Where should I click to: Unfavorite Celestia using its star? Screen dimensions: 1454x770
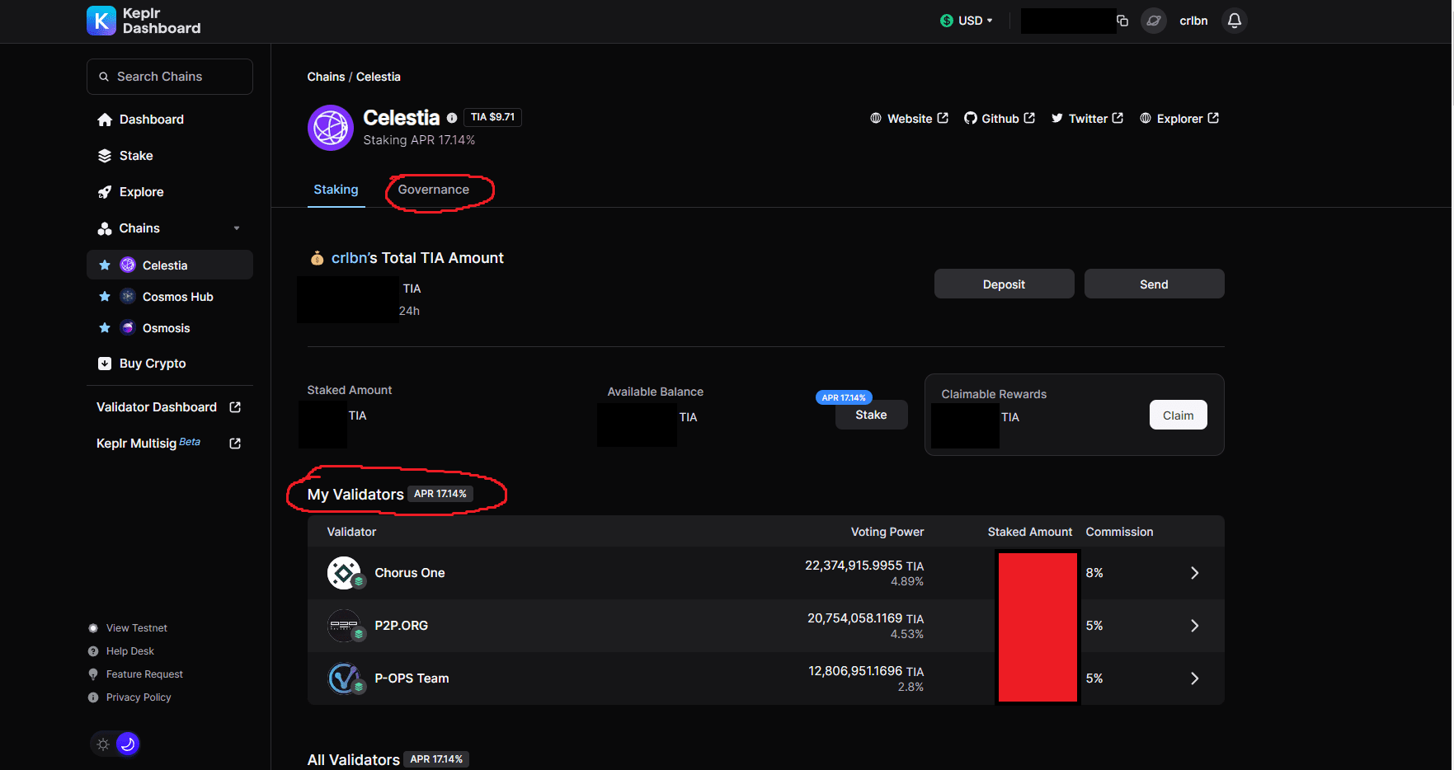[105, 265]
